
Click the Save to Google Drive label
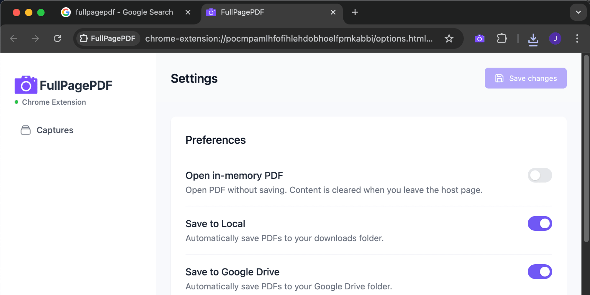click(x=232, y=272)
